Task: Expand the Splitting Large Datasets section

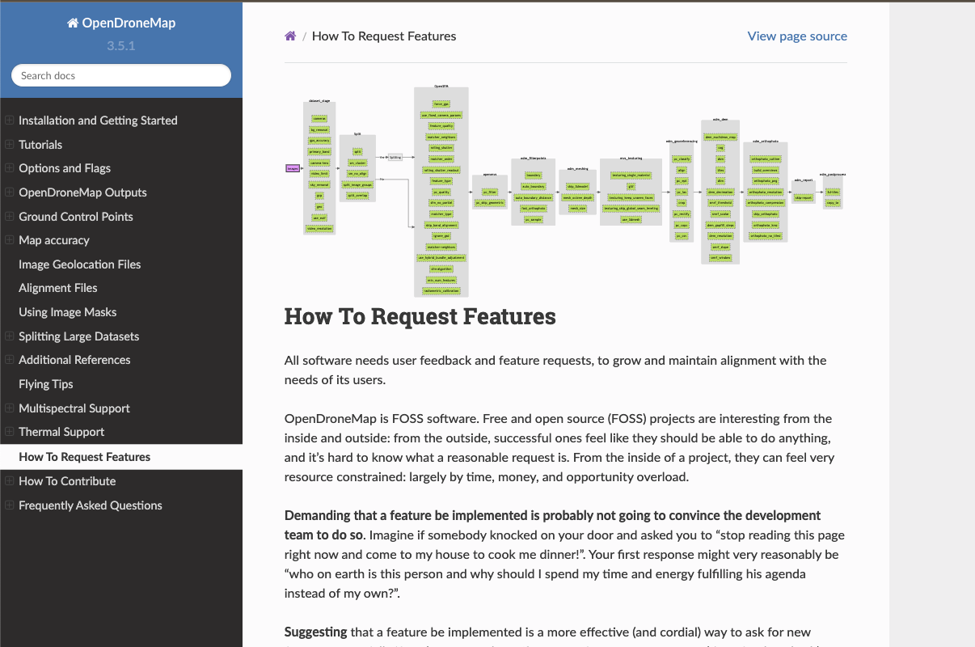Action: click(x=8, y=336)
